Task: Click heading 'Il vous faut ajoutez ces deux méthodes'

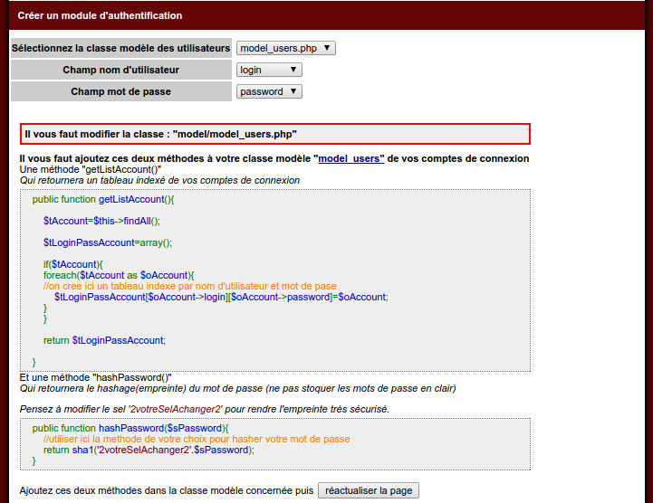Action: (x=274, y=158)
